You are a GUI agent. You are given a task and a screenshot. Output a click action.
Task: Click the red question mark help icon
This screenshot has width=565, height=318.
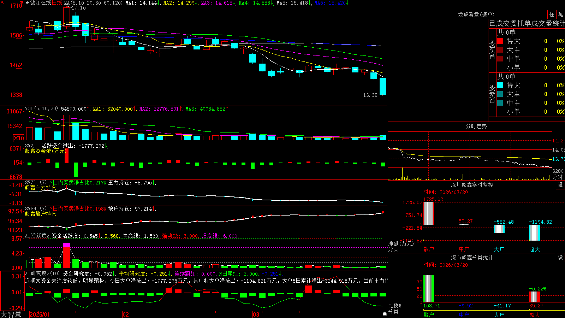22,2
